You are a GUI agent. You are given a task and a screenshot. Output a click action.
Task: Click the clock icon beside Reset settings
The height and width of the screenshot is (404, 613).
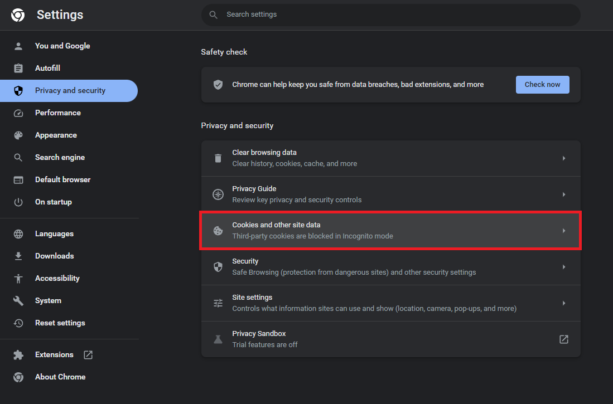coord(18,322)
